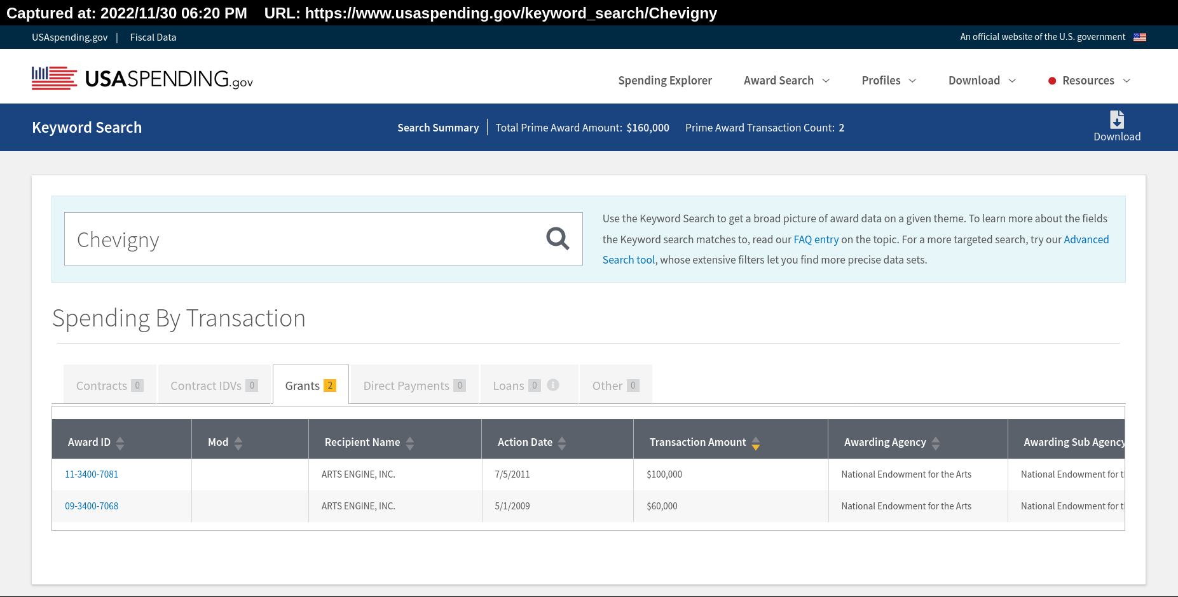This screenshot has height=597, width=1178.
Task: Switch to the Contracts tab
Action: [110, 385]
